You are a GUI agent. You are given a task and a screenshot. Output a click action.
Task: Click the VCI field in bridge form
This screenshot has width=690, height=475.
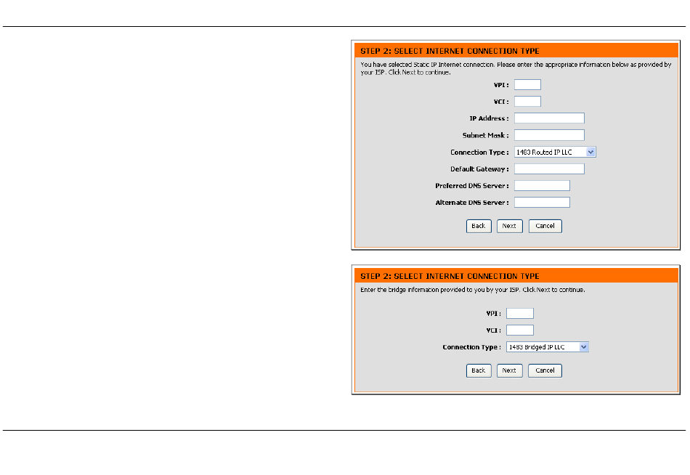coord(519,330)
